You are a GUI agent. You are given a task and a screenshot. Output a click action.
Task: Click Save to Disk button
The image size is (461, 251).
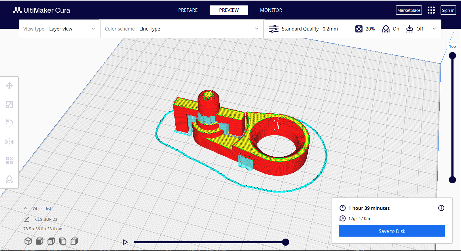[x=392, y=231]
